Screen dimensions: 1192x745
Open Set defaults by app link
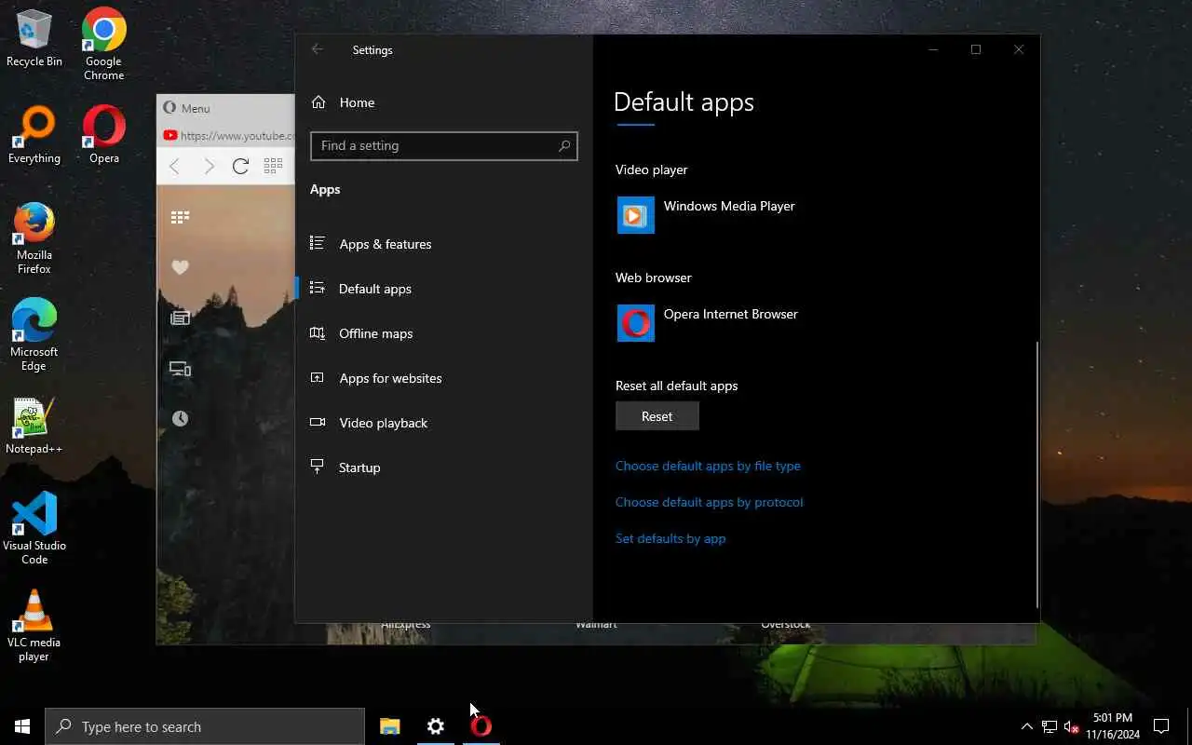[670, 538]
